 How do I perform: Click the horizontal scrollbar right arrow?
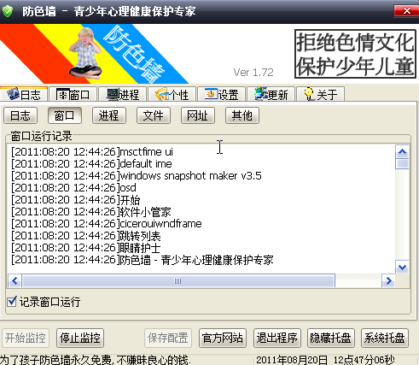coord(388,281)
